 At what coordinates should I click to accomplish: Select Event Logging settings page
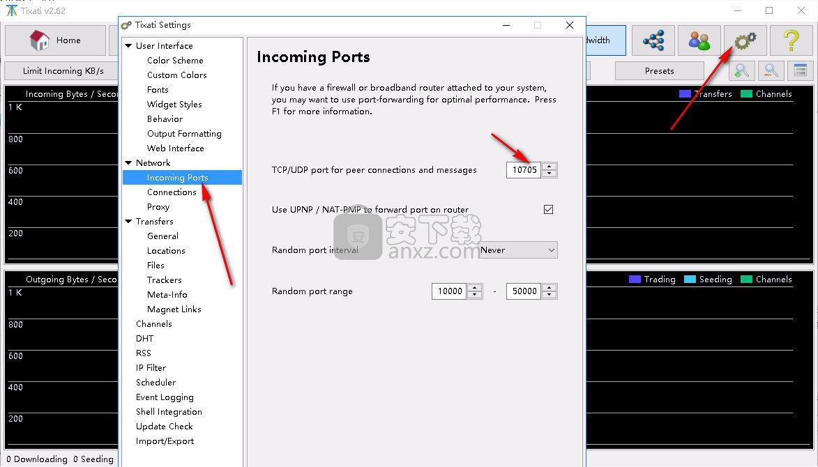[x=165, y=397]
